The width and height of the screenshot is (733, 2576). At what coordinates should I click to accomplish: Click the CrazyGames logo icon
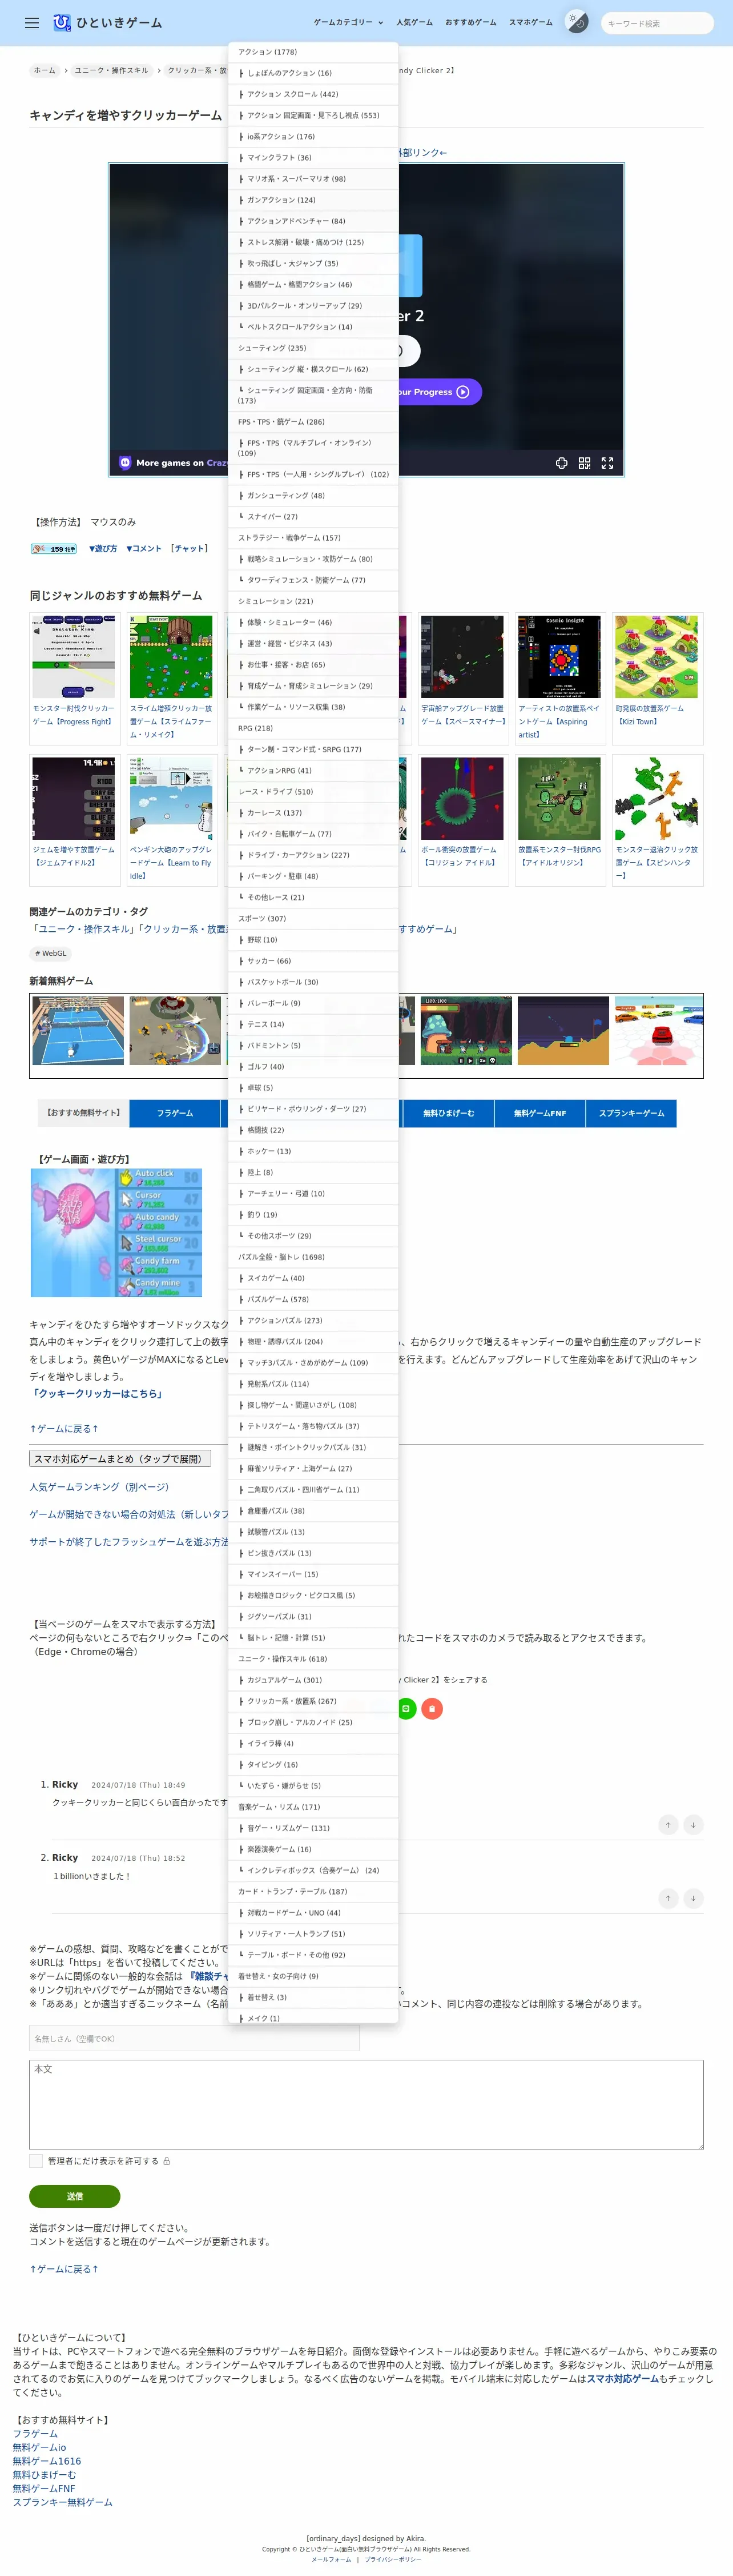[125, 463]
